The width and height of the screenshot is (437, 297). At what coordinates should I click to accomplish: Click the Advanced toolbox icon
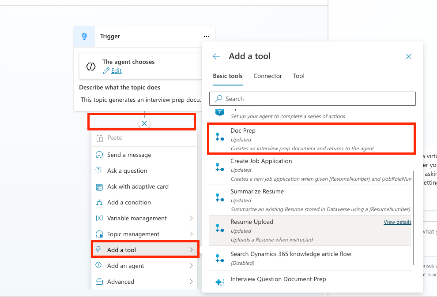tap(99, 282)
